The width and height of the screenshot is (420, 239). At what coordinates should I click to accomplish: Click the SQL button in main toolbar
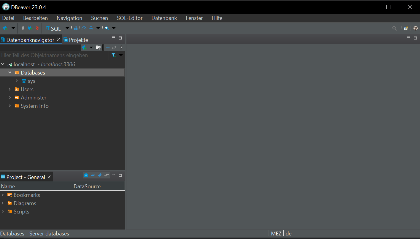pos(53,29)
